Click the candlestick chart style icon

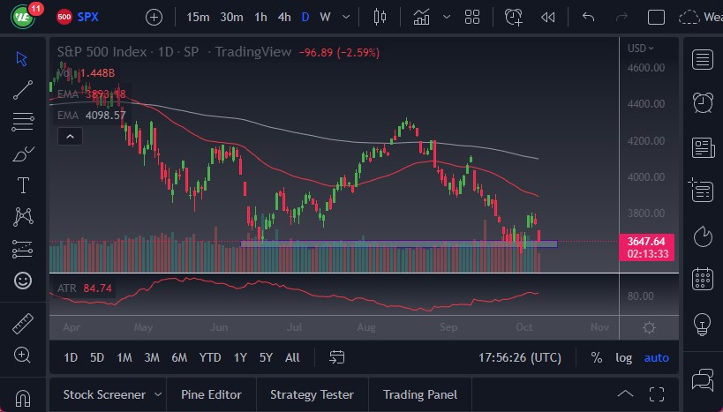[380, 17]
